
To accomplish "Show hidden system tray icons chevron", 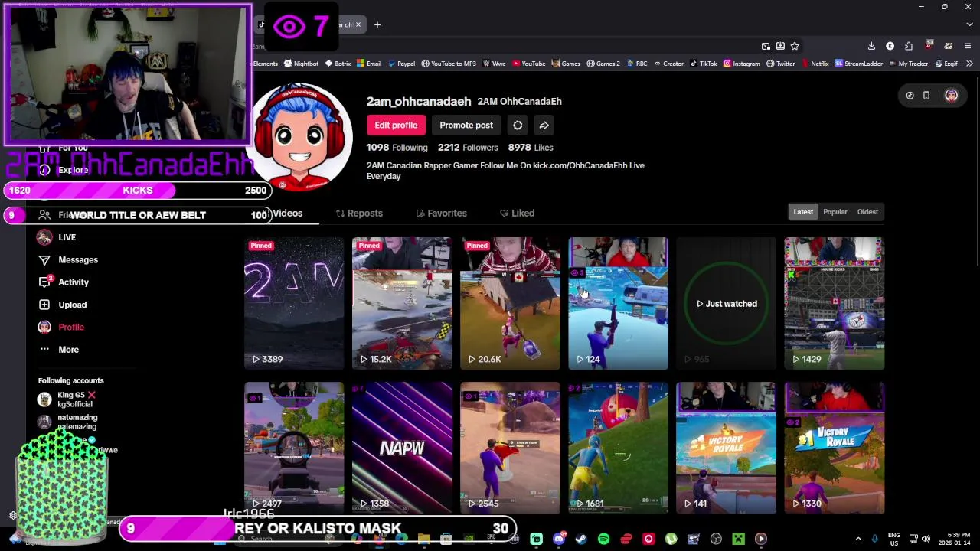I will pyautogui.click(x=858, y=539).
